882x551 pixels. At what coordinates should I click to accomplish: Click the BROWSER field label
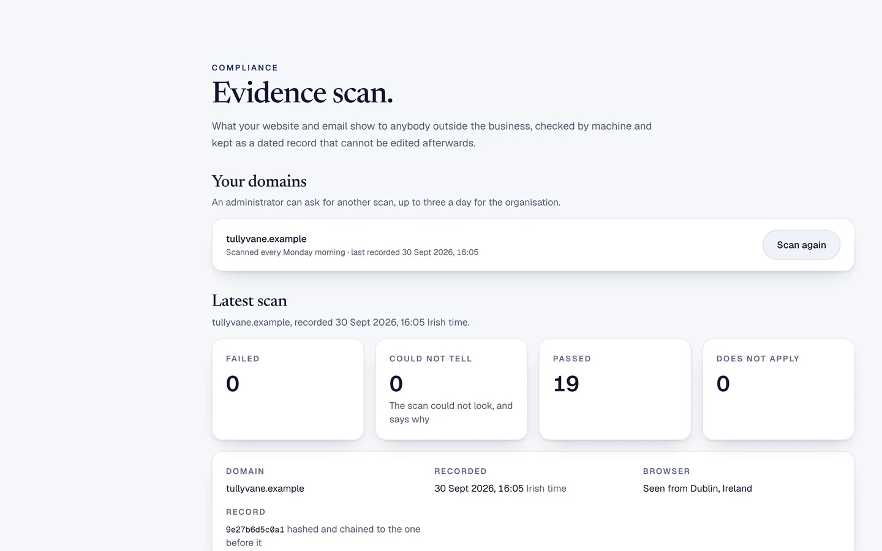(x=666, y=471)
